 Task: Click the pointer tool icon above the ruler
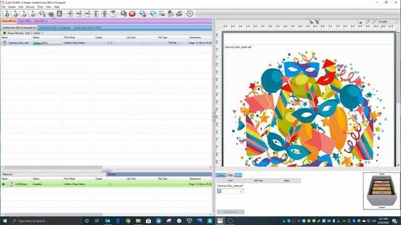click(x=311, y=22)
